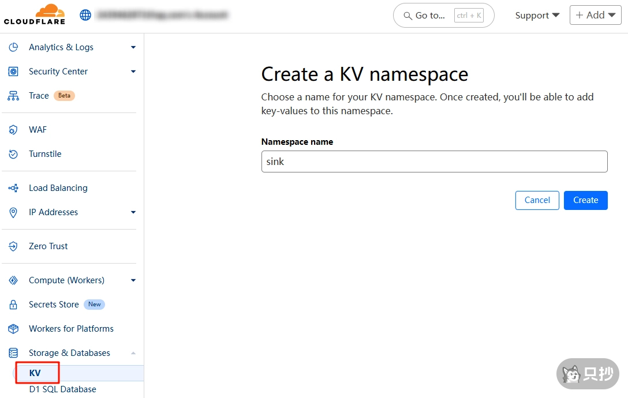
Task: Click the Security Center icon
Action: click(13, 72)
